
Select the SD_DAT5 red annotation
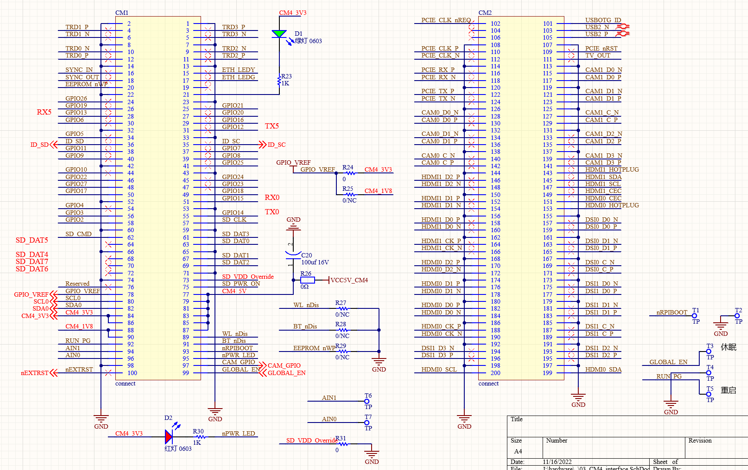pos(32,240)
